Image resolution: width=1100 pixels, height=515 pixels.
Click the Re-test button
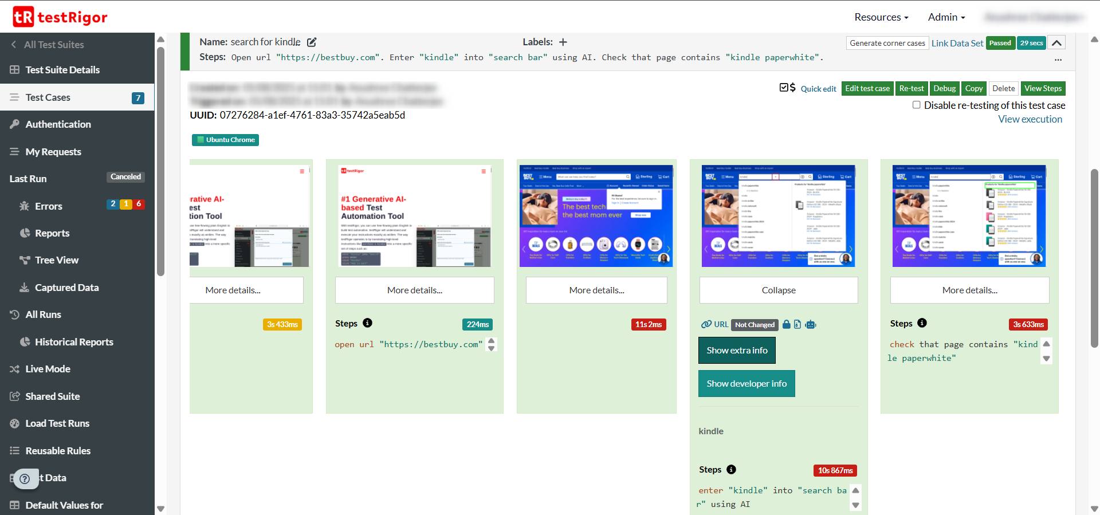coord(911,89)
